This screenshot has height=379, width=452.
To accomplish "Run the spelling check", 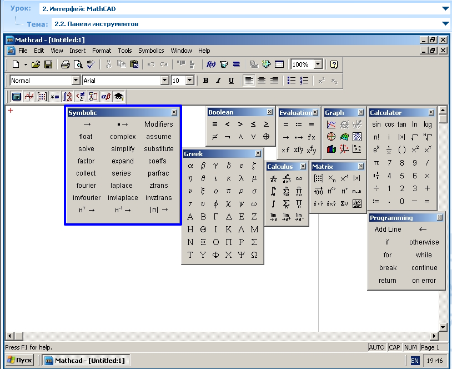I will point(91,64).
